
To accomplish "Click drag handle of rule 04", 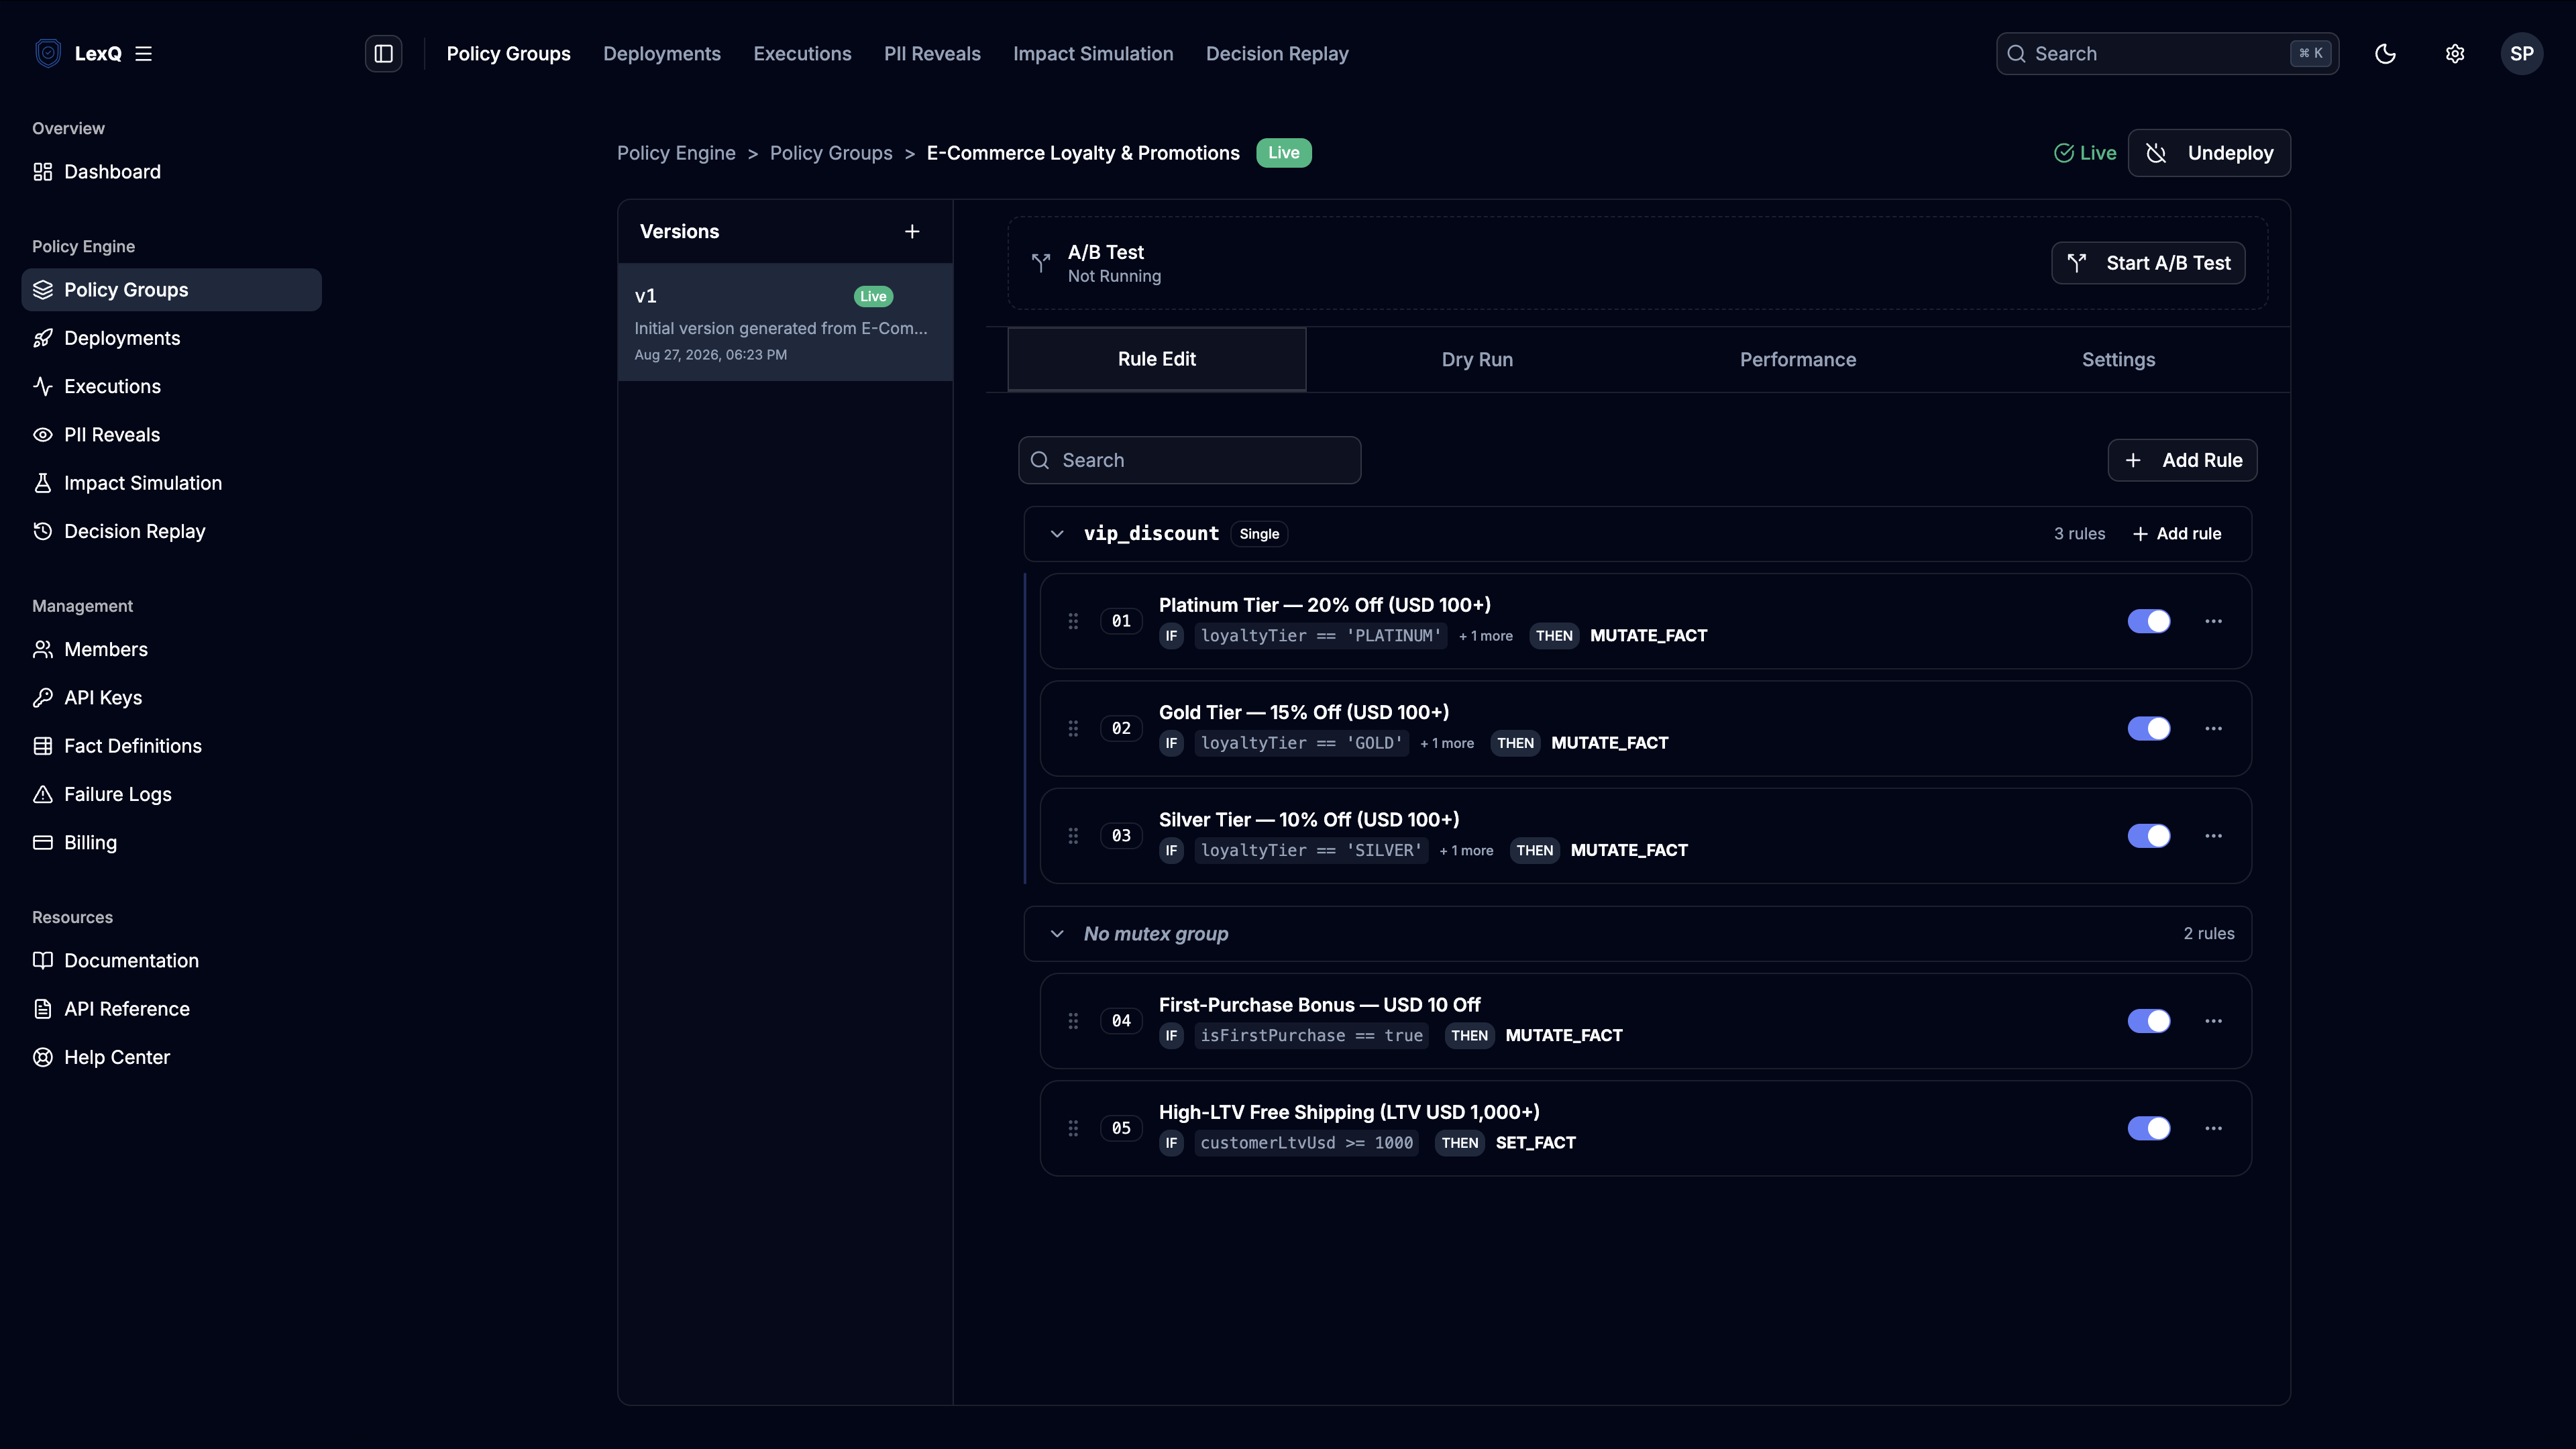I will [1073, 1021].
